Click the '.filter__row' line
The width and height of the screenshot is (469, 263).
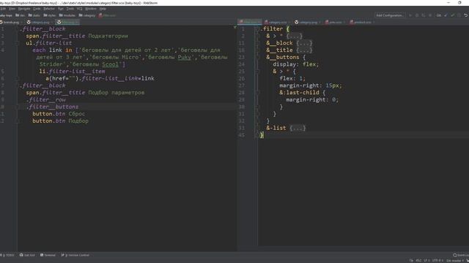point(45,100)
